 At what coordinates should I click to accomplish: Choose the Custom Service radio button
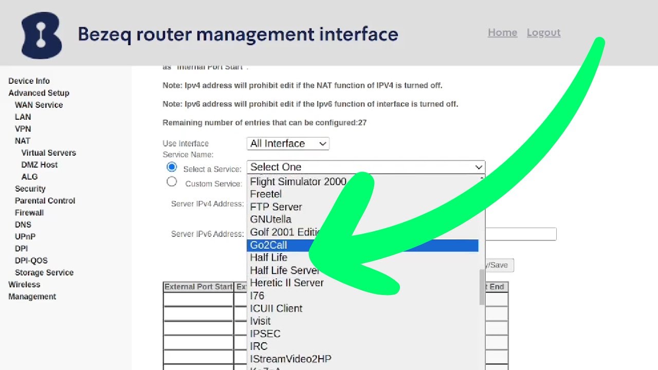tap(172, 181)
